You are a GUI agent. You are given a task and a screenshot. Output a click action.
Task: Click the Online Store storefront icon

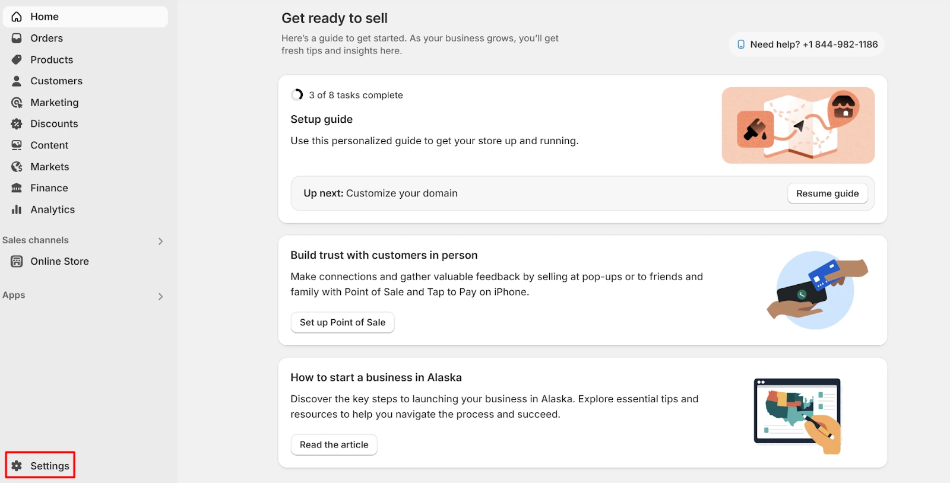17,261
